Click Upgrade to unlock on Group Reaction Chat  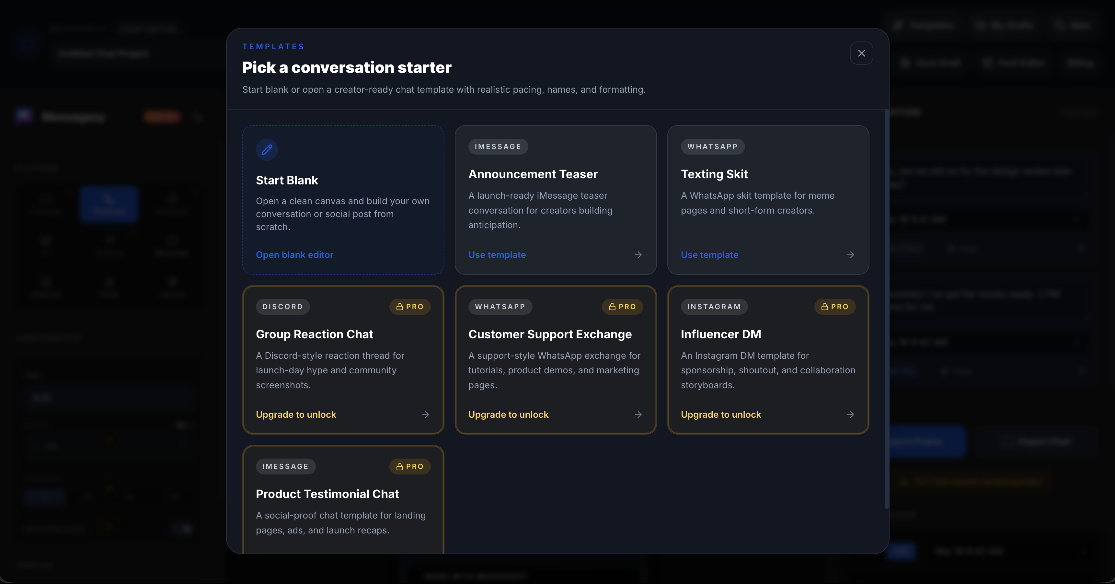click(x=296, y=415)
